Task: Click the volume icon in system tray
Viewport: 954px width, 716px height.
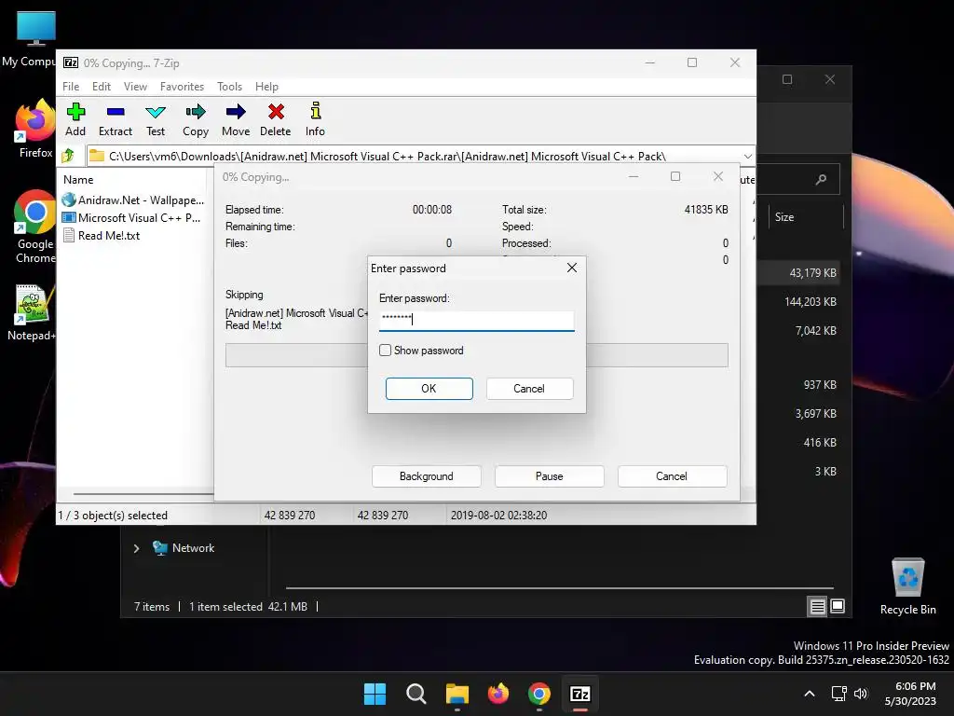Action: 860,694
